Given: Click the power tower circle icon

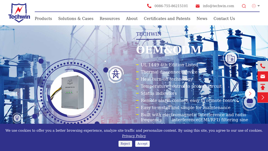Looking at the screenshot, I should [116, 74].
